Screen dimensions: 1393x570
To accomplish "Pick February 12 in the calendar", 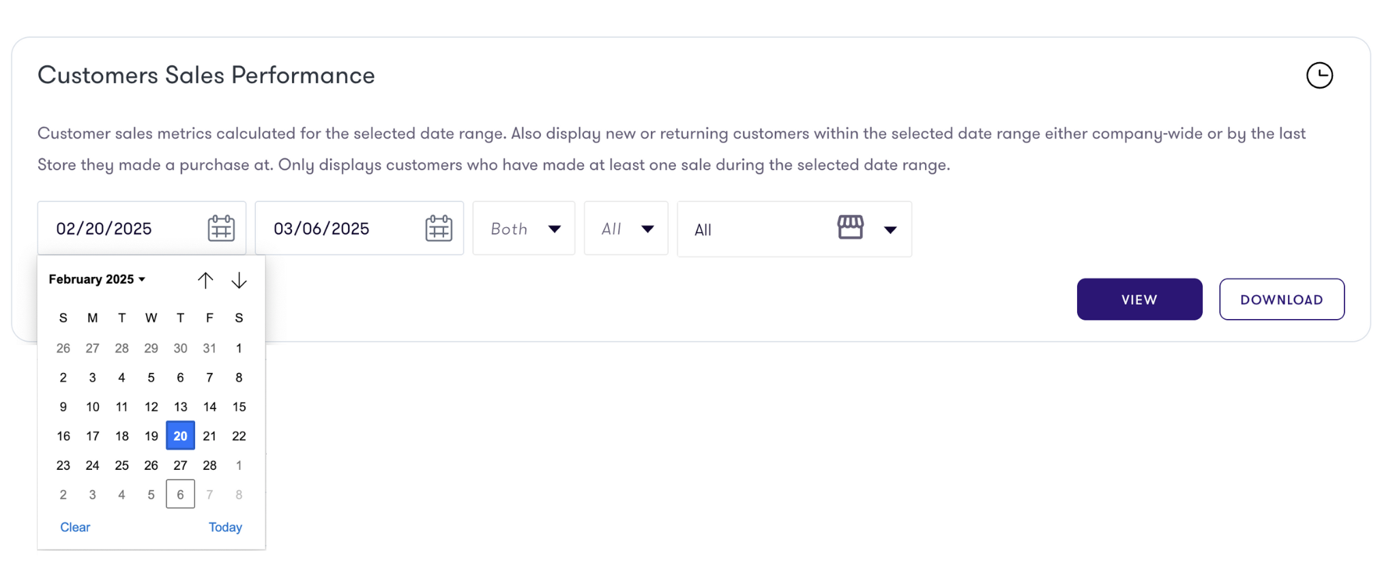I will (x=151, y=407).
